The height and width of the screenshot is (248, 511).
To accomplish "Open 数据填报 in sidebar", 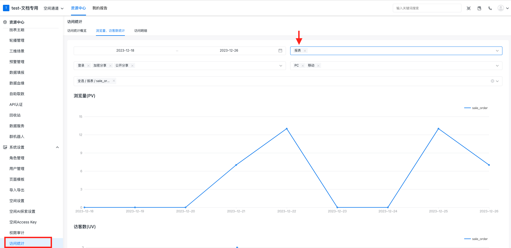I will [17, 72].
